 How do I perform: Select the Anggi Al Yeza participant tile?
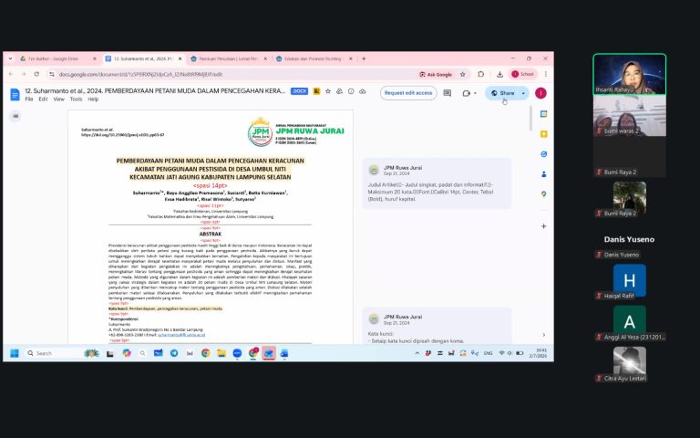coord(630,323)
